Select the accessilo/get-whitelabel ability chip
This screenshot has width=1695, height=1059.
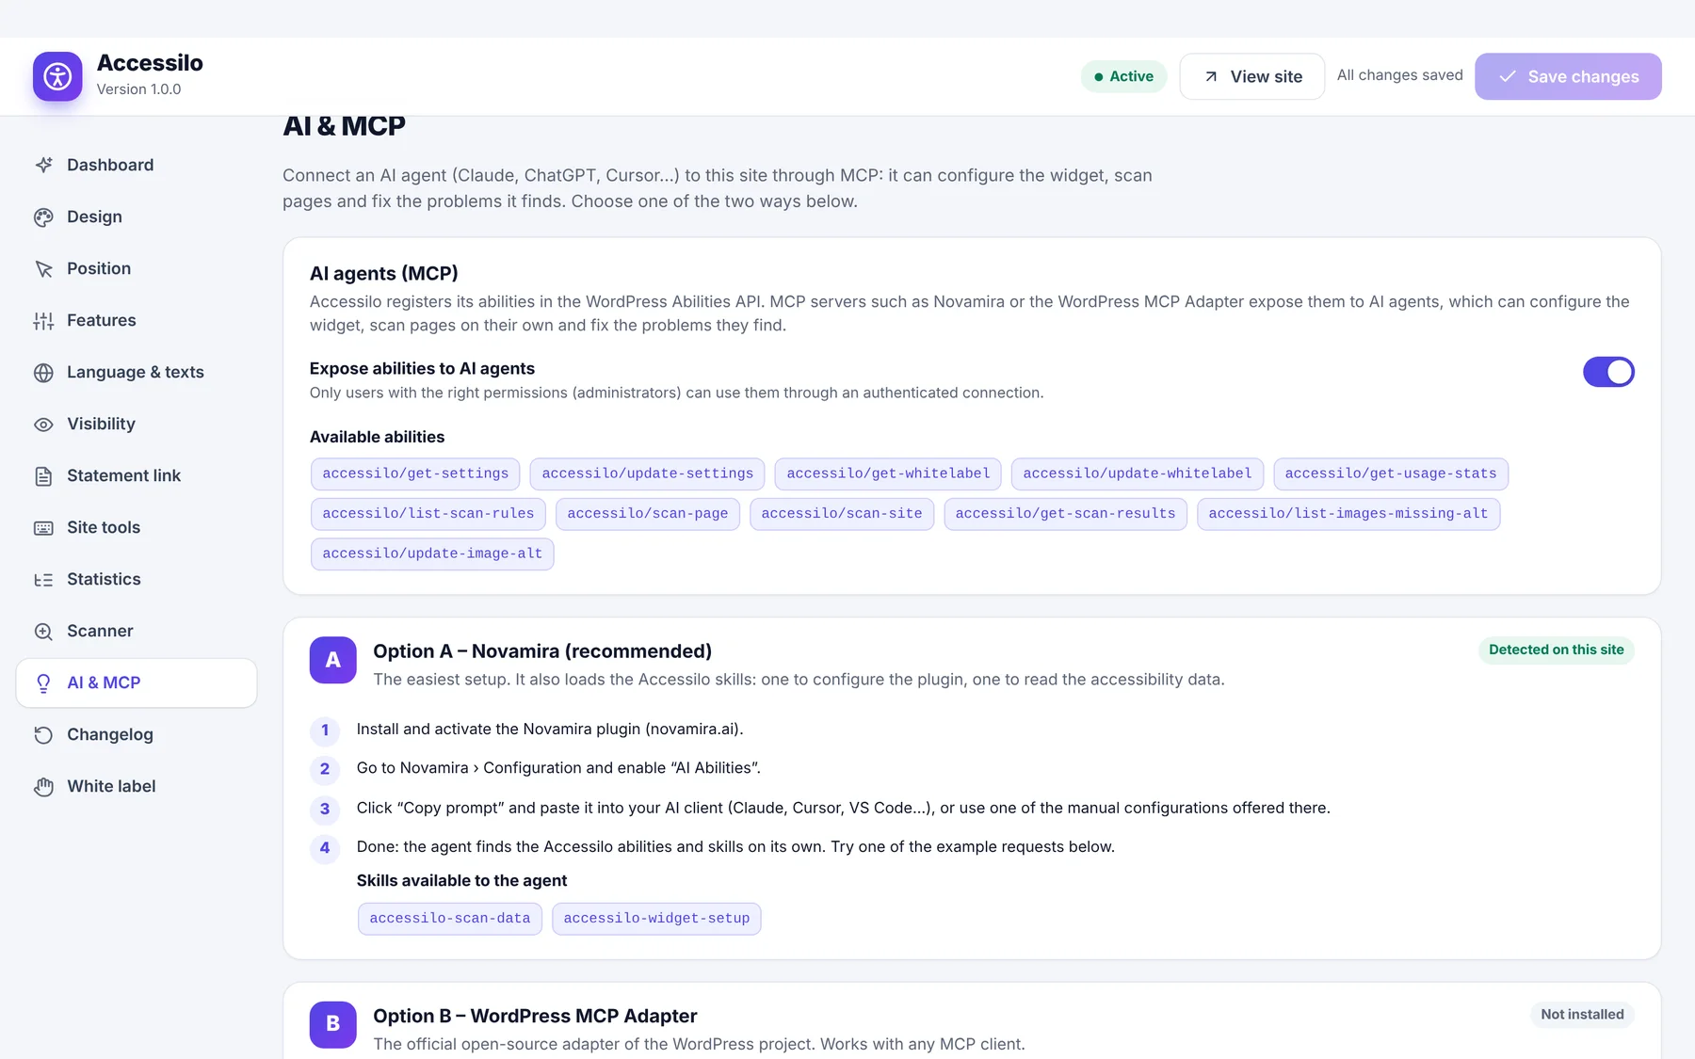[x=888, y=473]
